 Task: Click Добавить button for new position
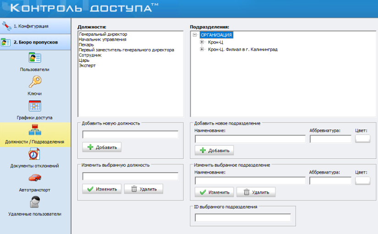[102, 147]
